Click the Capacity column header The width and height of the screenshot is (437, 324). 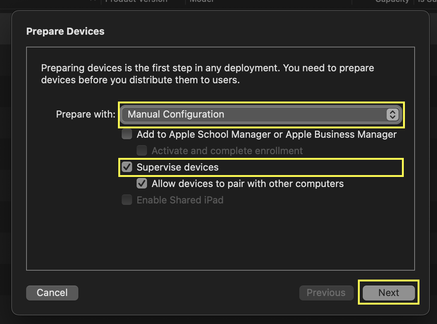pos(392,1)
